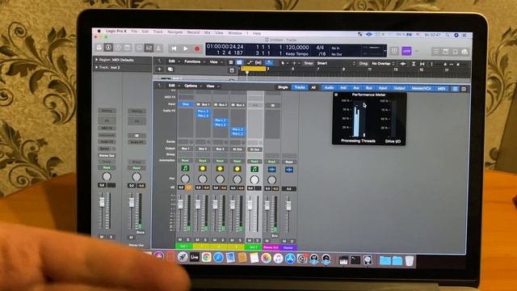
Task: Click the tempo value 120,0000 in LCD
Action: tap(297, 47)
